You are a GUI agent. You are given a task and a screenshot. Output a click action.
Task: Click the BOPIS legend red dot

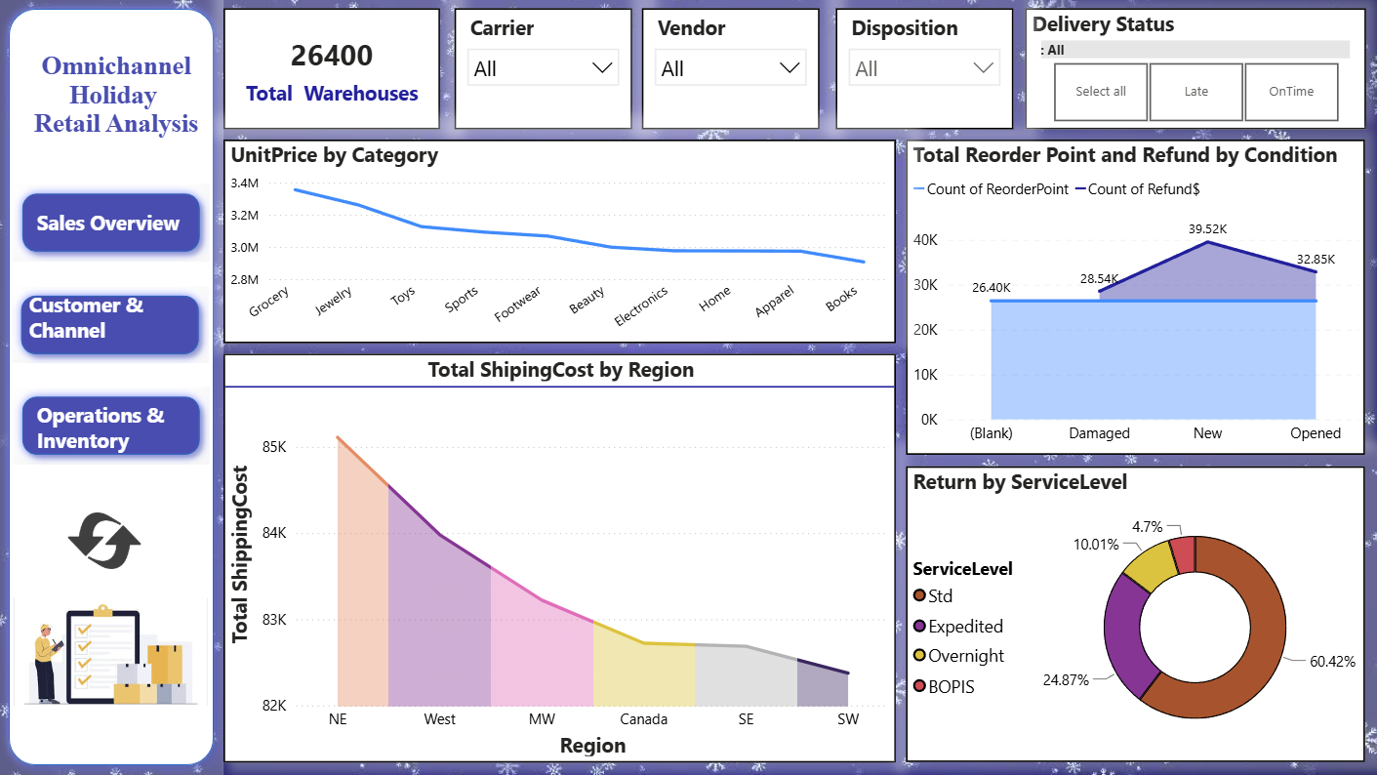(918, 686)
